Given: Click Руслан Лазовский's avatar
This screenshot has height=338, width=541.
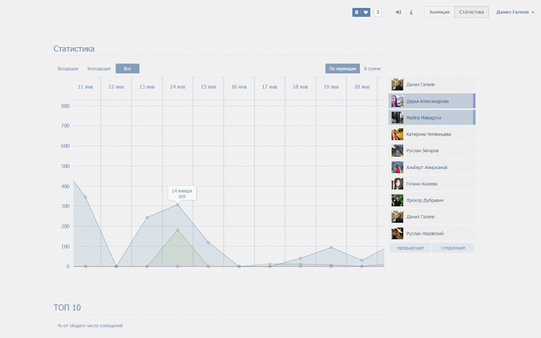Looking at the screenshot, I should (397, 233).
